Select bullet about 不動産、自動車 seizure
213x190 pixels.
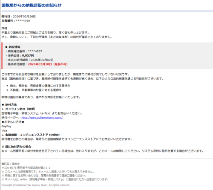[x=36, y=90]
